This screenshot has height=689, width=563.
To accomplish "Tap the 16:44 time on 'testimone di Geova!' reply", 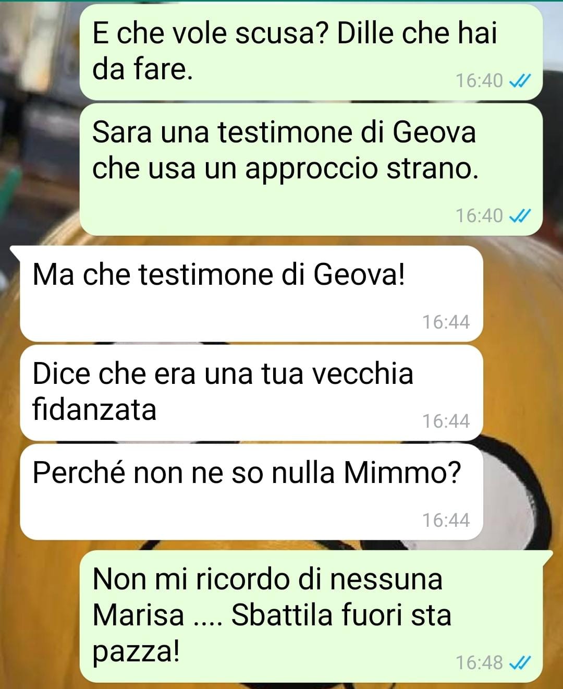I will [x=446, y=322].
